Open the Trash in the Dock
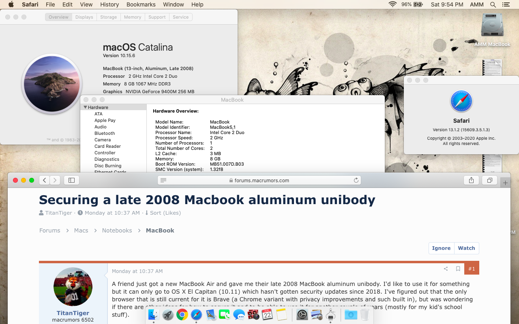519x324 pixels. [365, 314]
